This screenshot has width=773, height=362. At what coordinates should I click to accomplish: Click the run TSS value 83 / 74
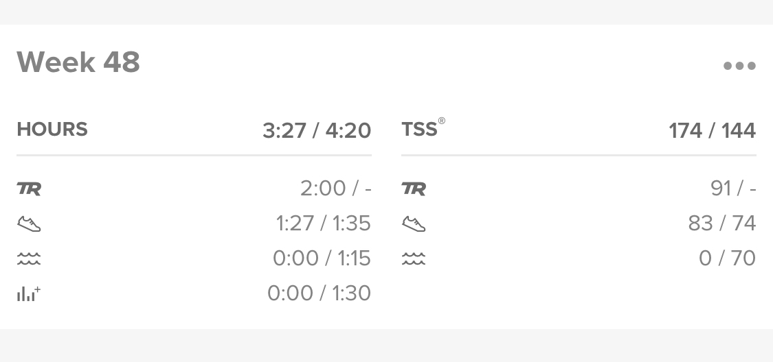722,224
